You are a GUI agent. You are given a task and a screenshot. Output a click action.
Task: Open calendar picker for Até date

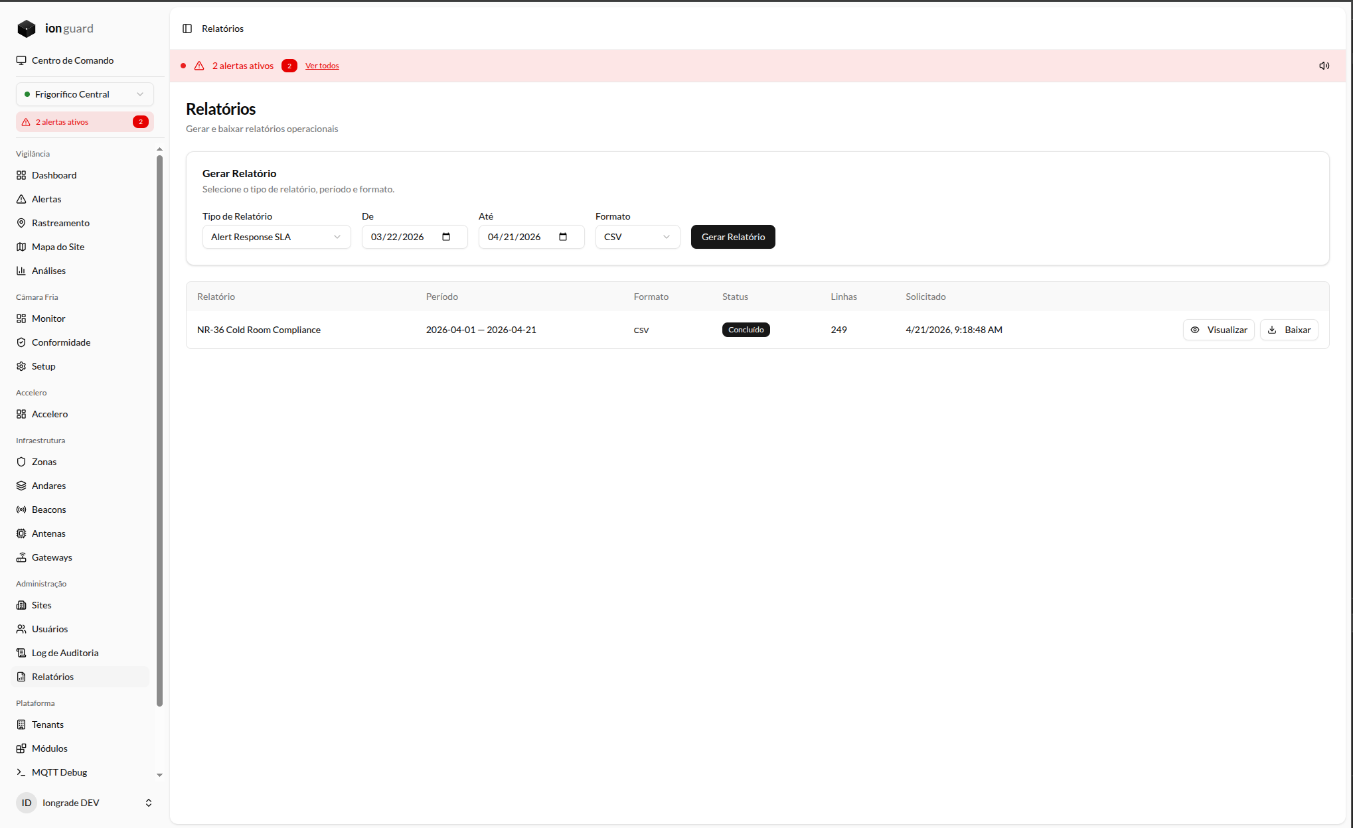563,237
